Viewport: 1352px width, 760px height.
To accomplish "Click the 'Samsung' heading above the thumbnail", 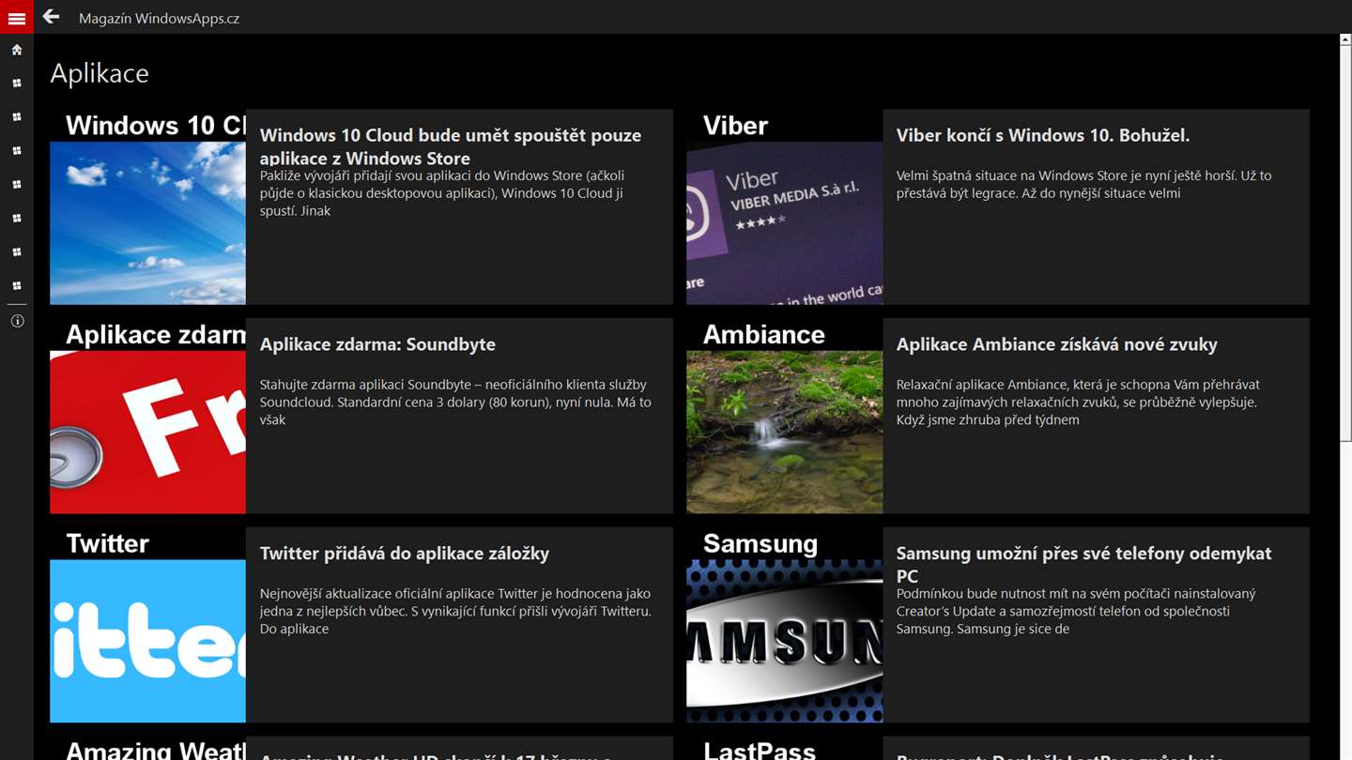I will tap(760, 544).
